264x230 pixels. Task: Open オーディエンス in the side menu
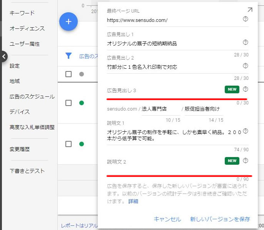(27, 28)
